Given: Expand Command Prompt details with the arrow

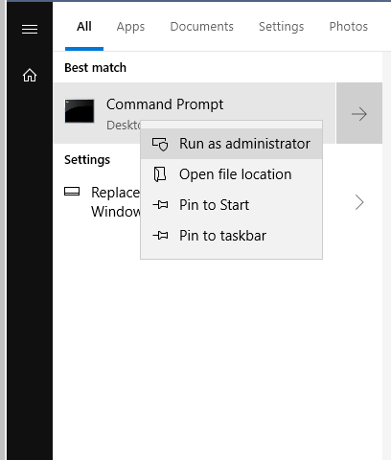Looking at the screenshot, I should click(x=359, y=113).
